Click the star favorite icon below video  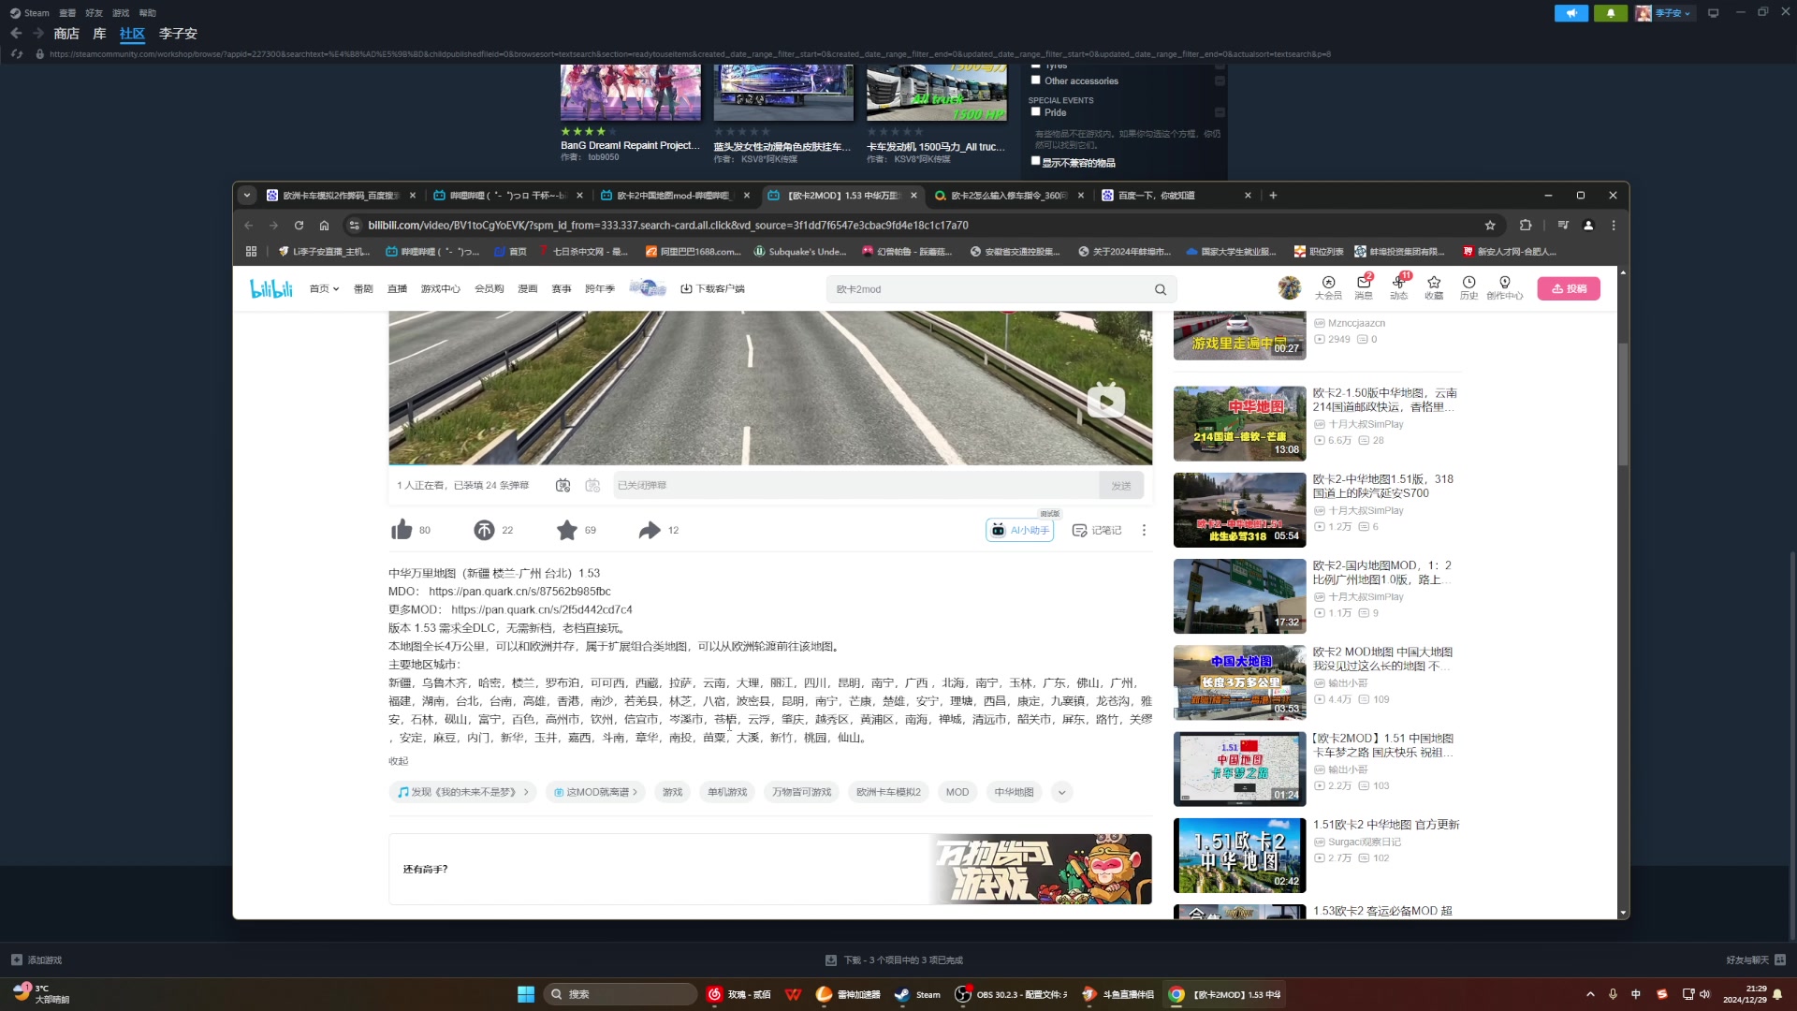567,530
